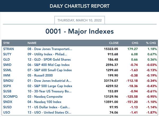Open Dow Jones Transportation chart name link
The height and width of the screenshot is (117, 159).
click(x=50, y=49)
